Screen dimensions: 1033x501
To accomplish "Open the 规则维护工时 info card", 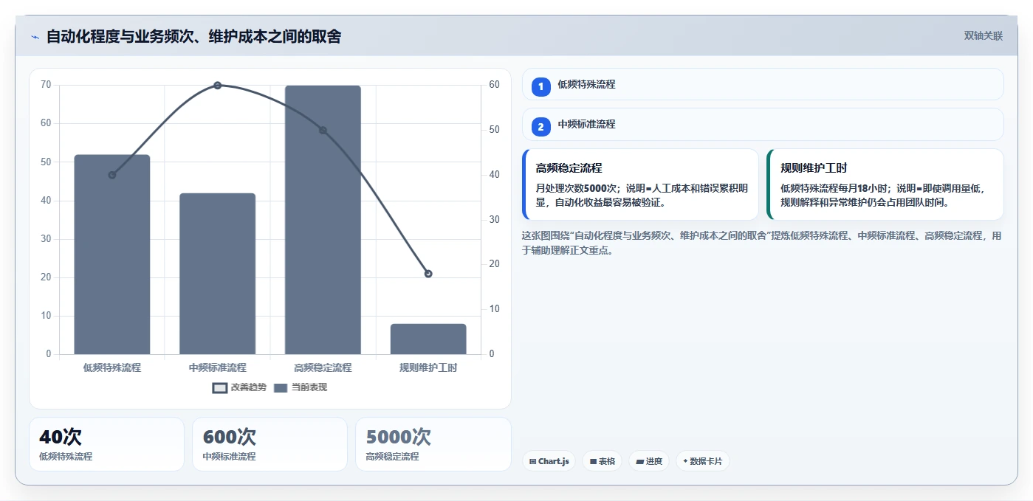I will [x=885, y=184].
